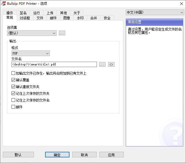Select the 签名 tab
186x163 pixels.
tap(23, 13)
